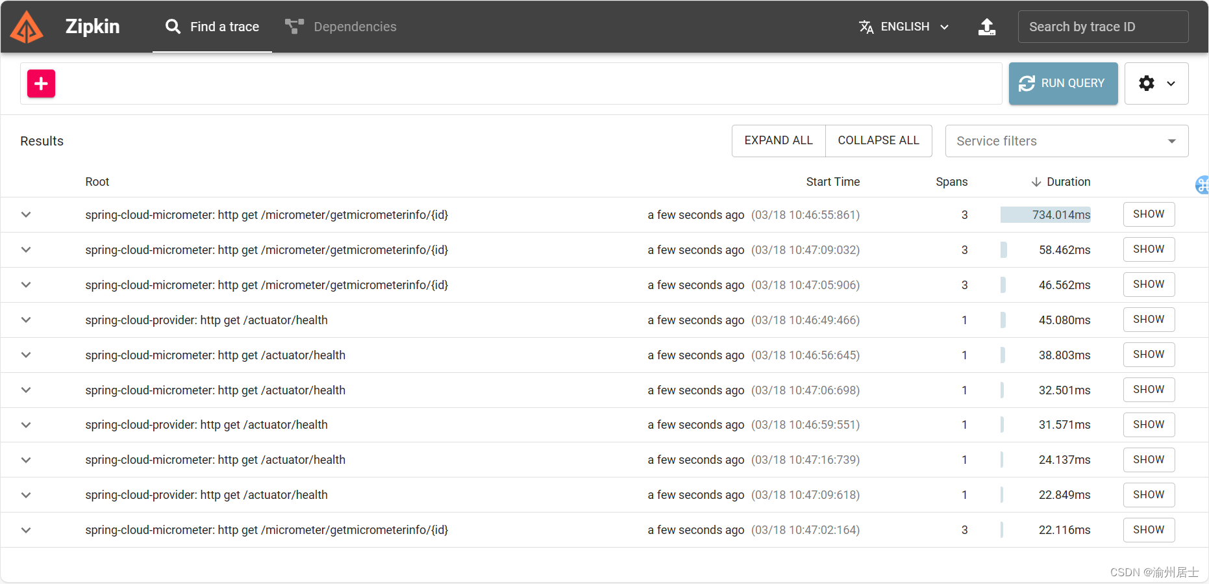This screenshot has height=584, width=1209.
Task: Show the 32.501ms trace
Action: [1149, 390]
